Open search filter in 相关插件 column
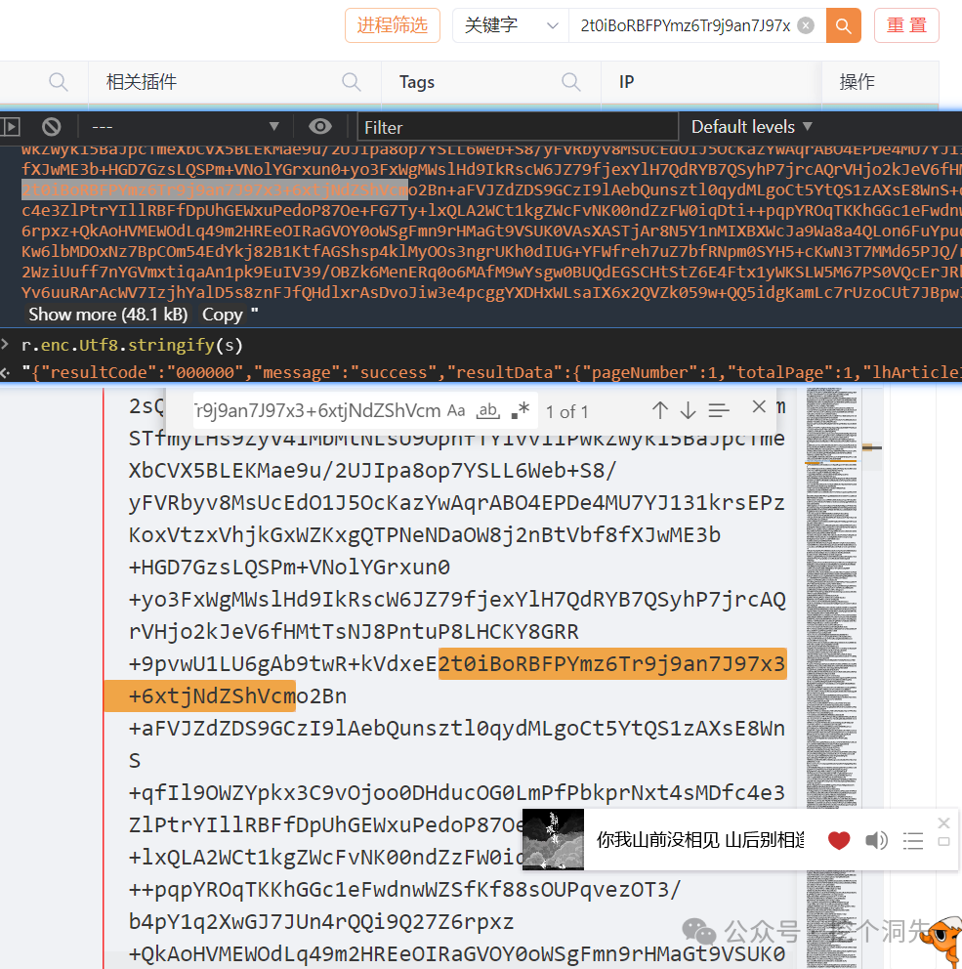 coord(352,82)
